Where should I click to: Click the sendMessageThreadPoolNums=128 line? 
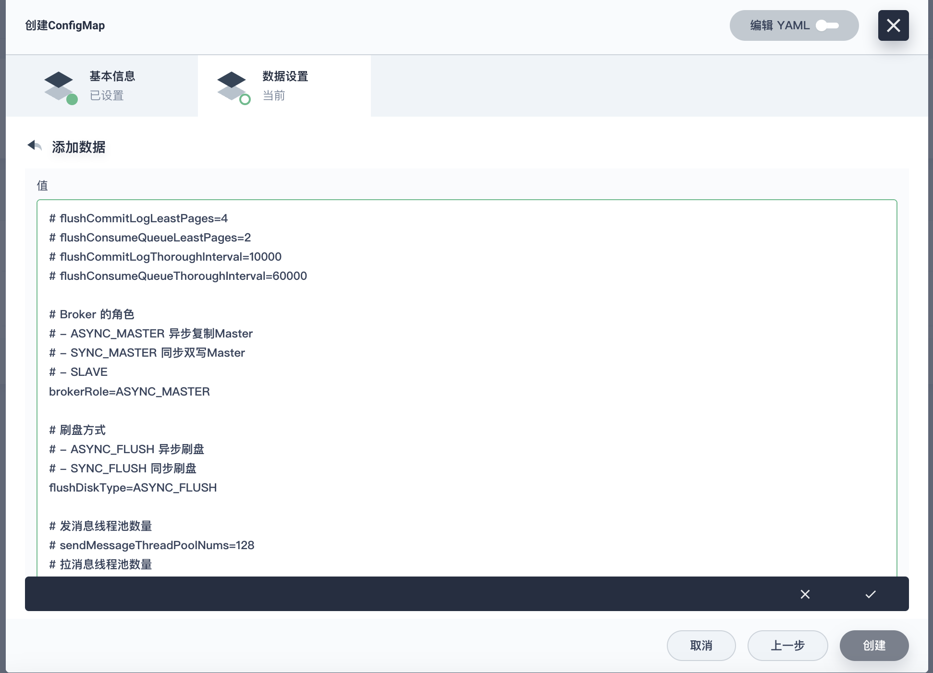(x=151, y=545)
